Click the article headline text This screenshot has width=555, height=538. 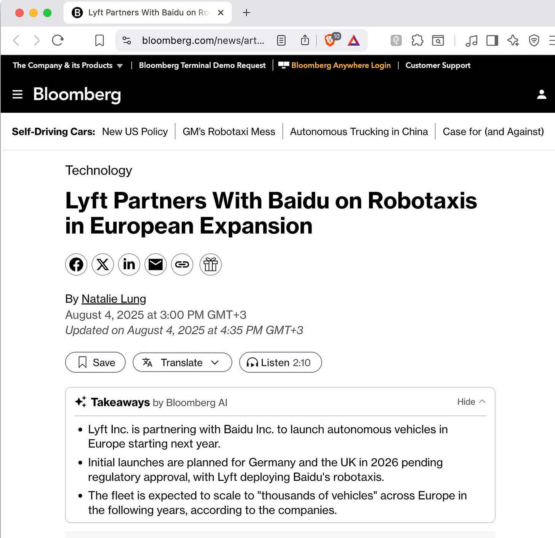(x=271, y=213)
